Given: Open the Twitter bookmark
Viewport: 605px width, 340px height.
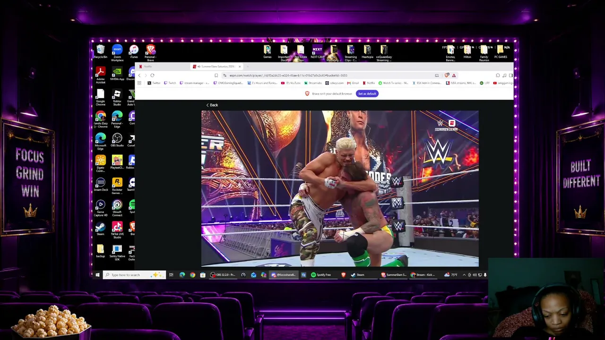Looking at the screenshot, I should (x=154, y=83).
